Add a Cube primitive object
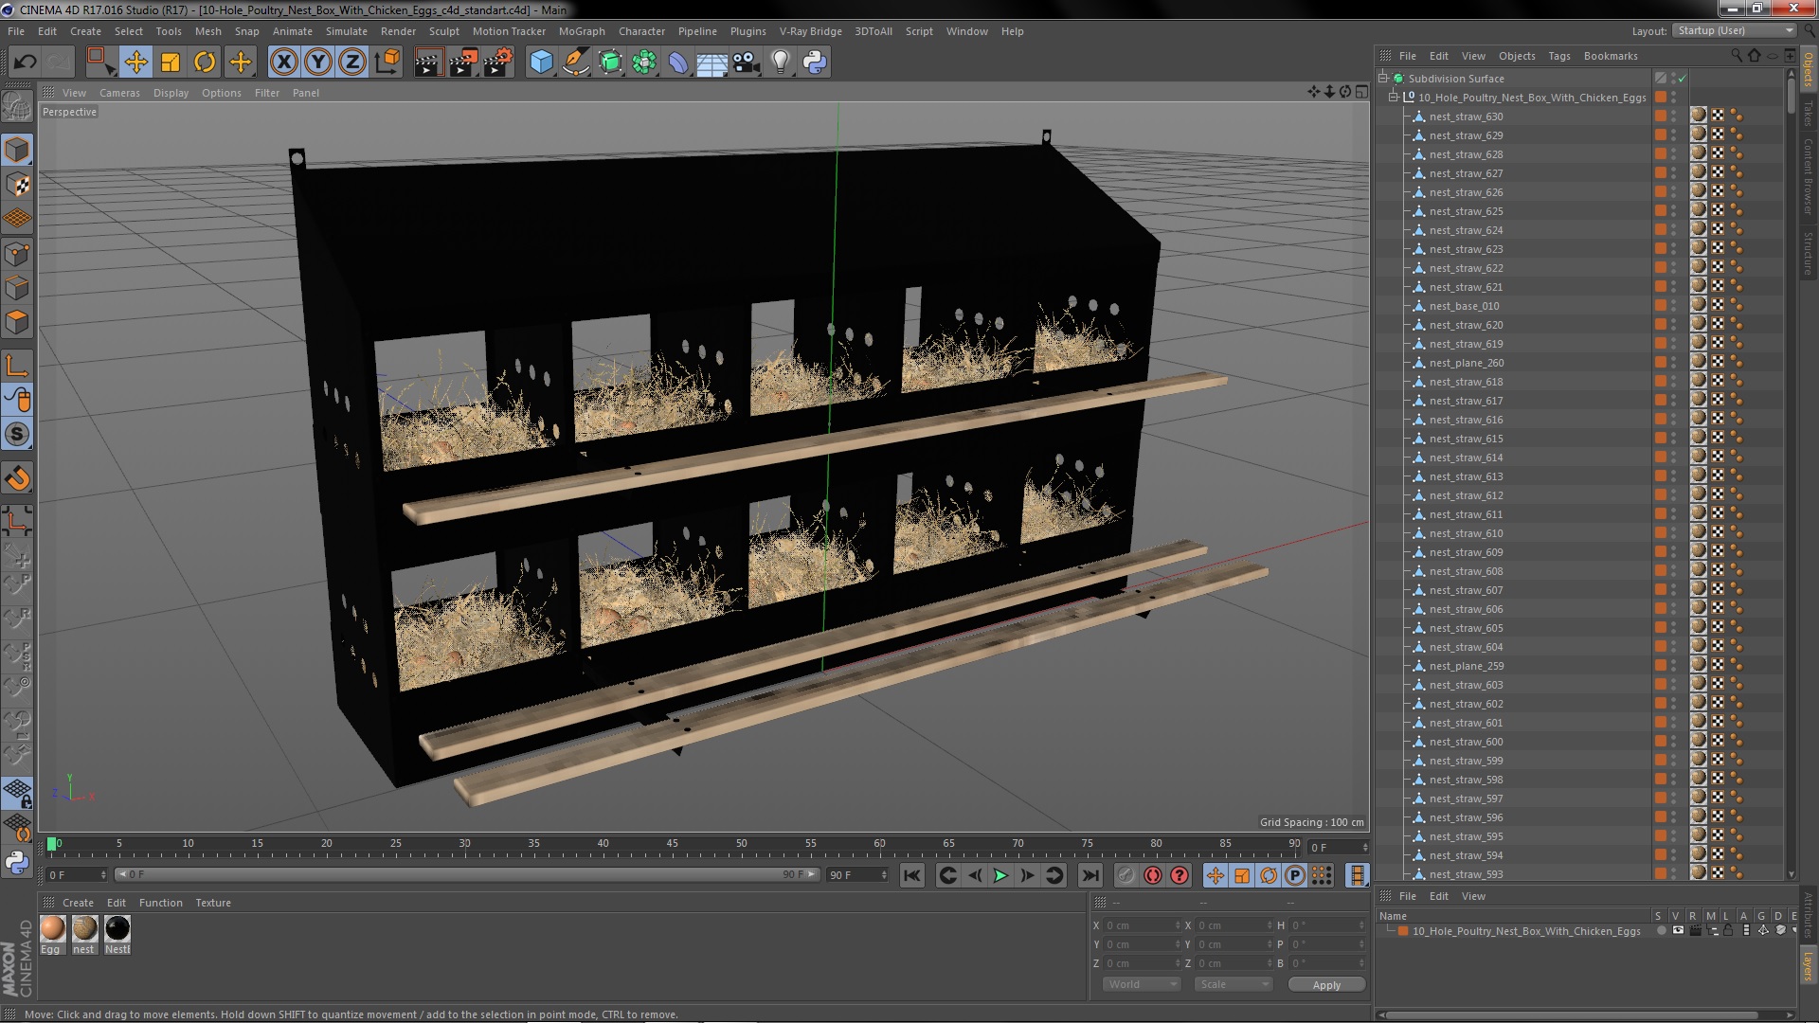Screen dimensions: 1819x1023 click(541, 63)
